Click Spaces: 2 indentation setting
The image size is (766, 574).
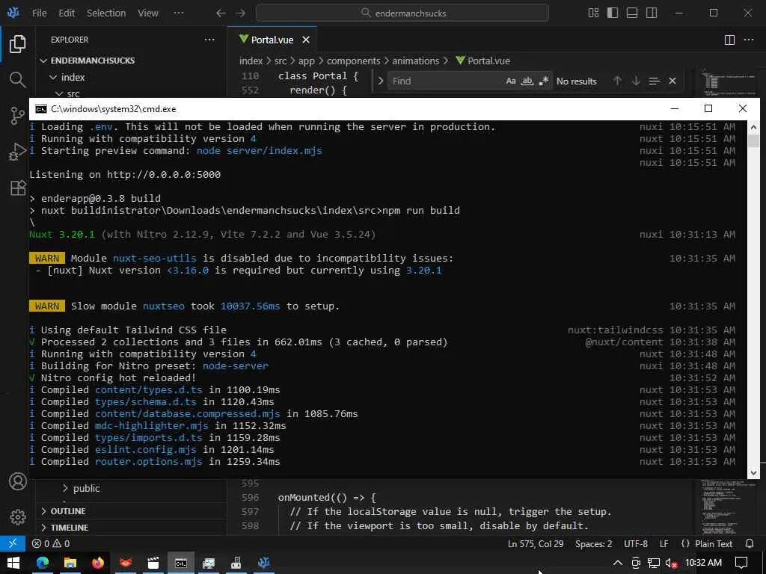[x=593, y=544]
